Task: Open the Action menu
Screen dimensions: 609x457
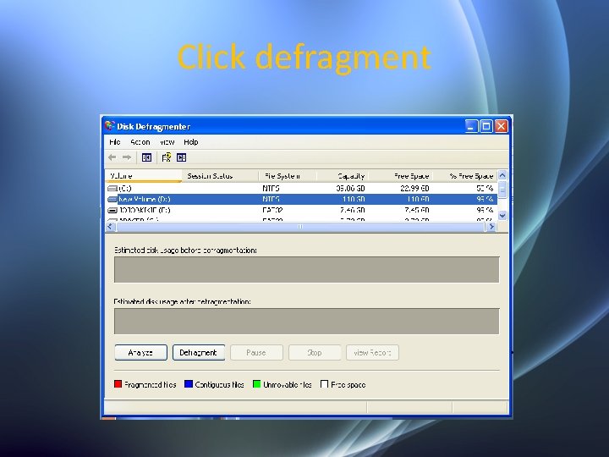Action: pyautogui.click(x=140, y=142)
